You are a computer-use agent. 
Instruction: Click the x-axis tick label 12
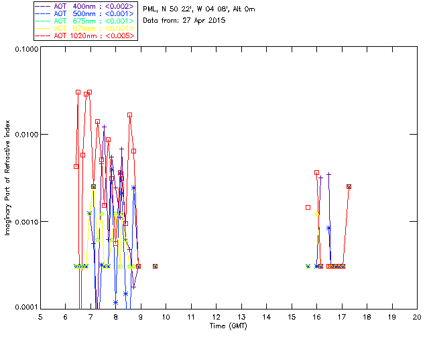coord(216,317)
